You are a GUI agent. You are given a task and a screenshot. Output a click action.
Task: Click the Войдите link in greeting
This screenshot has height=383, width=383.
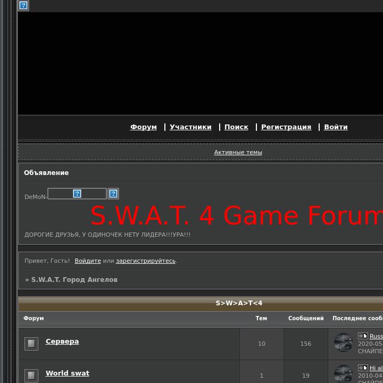[88, 261]
